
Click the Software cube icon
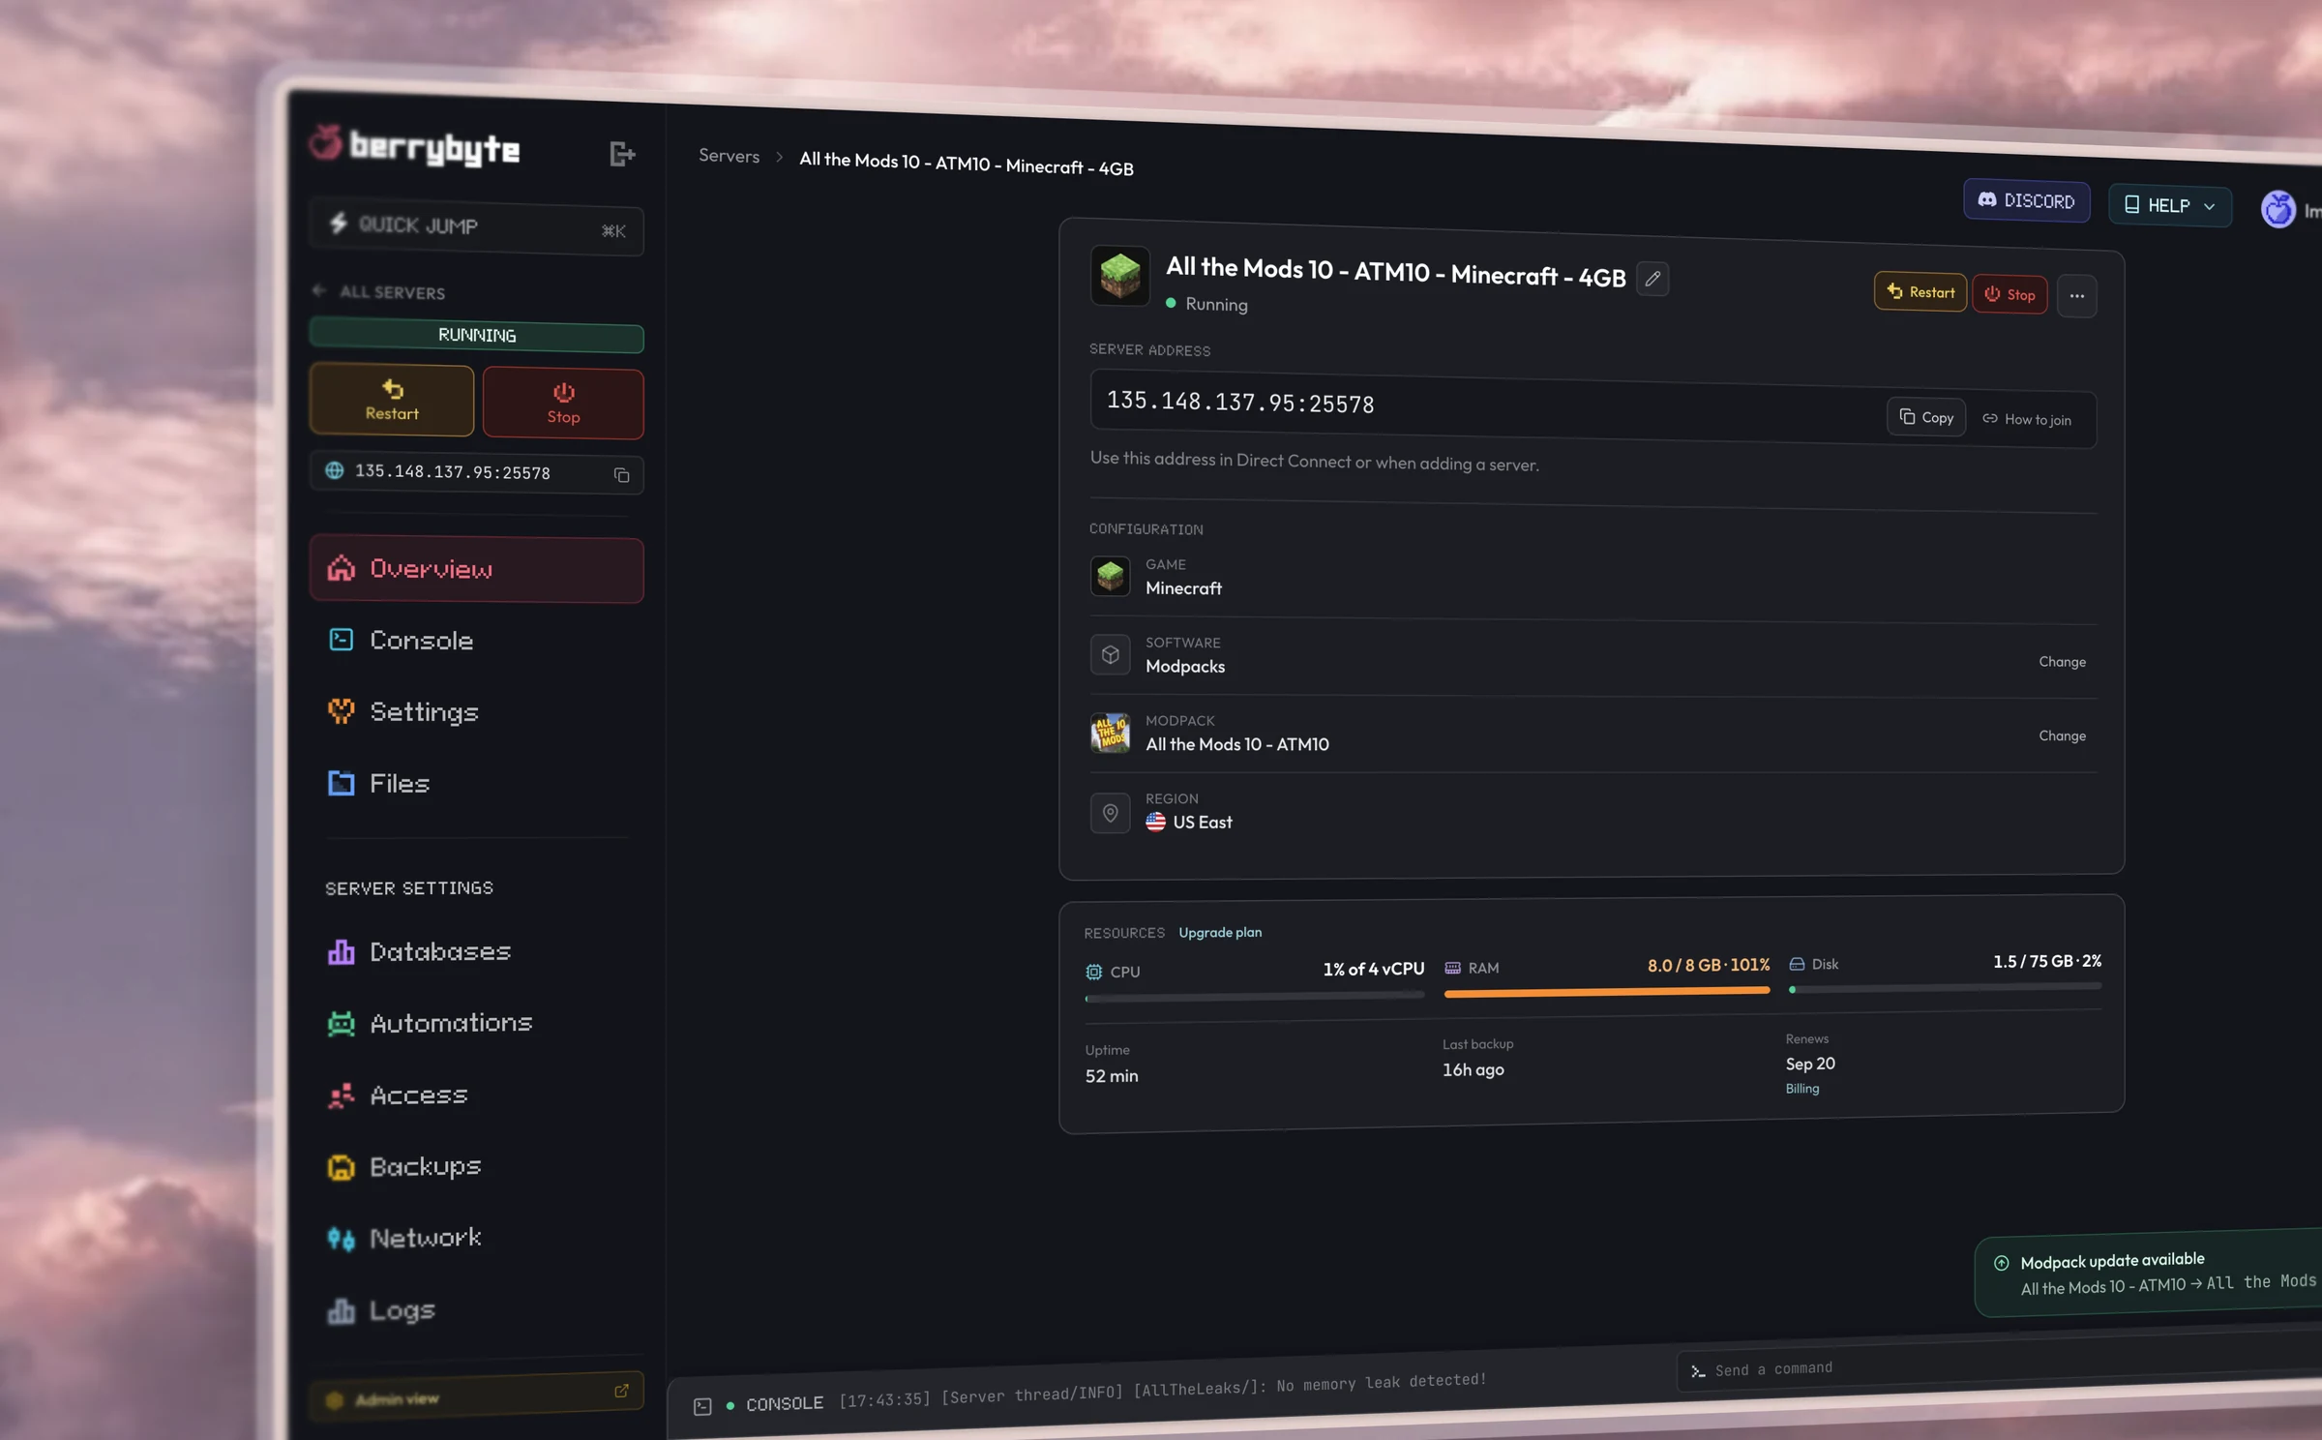coord(1110,655)
